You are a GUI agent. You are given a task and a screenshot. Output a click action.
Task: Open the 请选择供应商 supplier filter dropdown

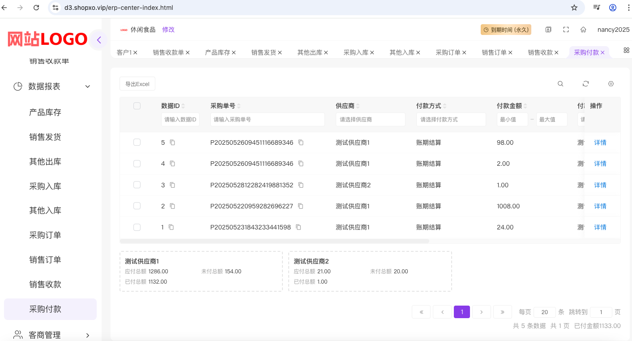(370, 120)
